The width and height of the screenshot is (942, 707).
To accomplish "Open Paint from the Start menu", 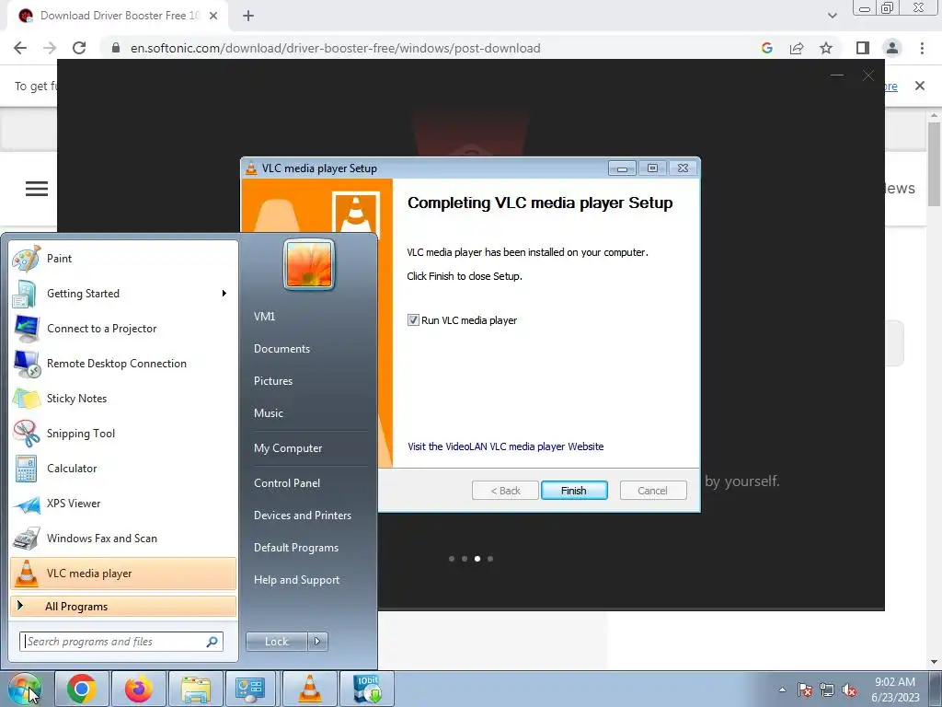I will (123, 259).
